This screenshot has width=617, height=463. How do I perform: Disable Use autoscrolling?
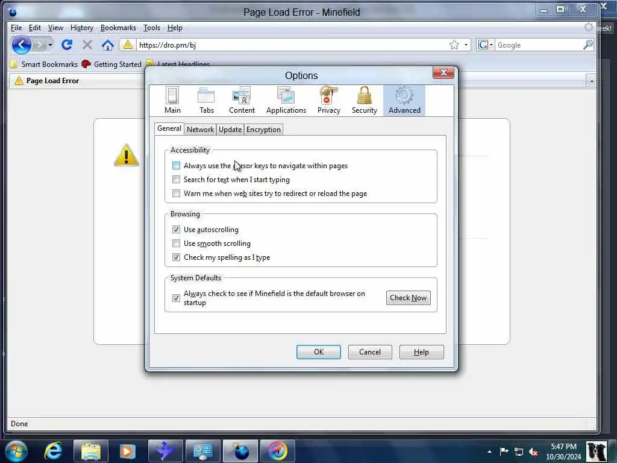(x=177, y=230)
